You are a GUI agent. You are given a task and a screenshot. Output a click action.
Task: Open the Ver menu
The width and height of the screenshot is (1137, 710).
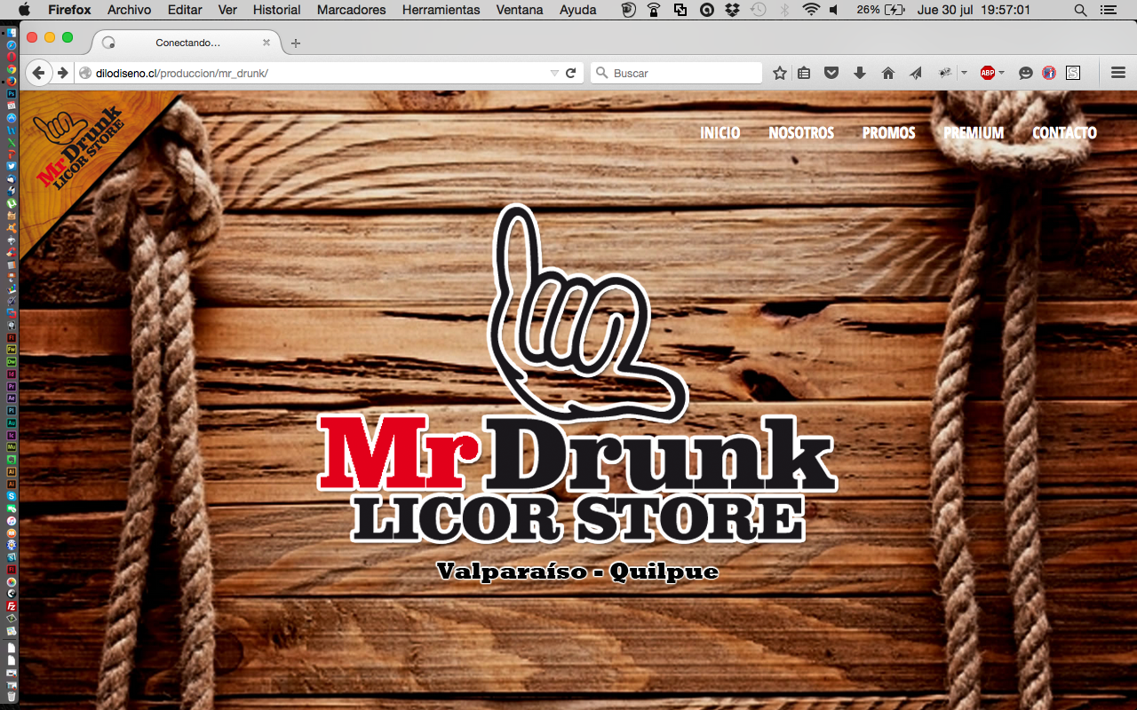[227, 10]
